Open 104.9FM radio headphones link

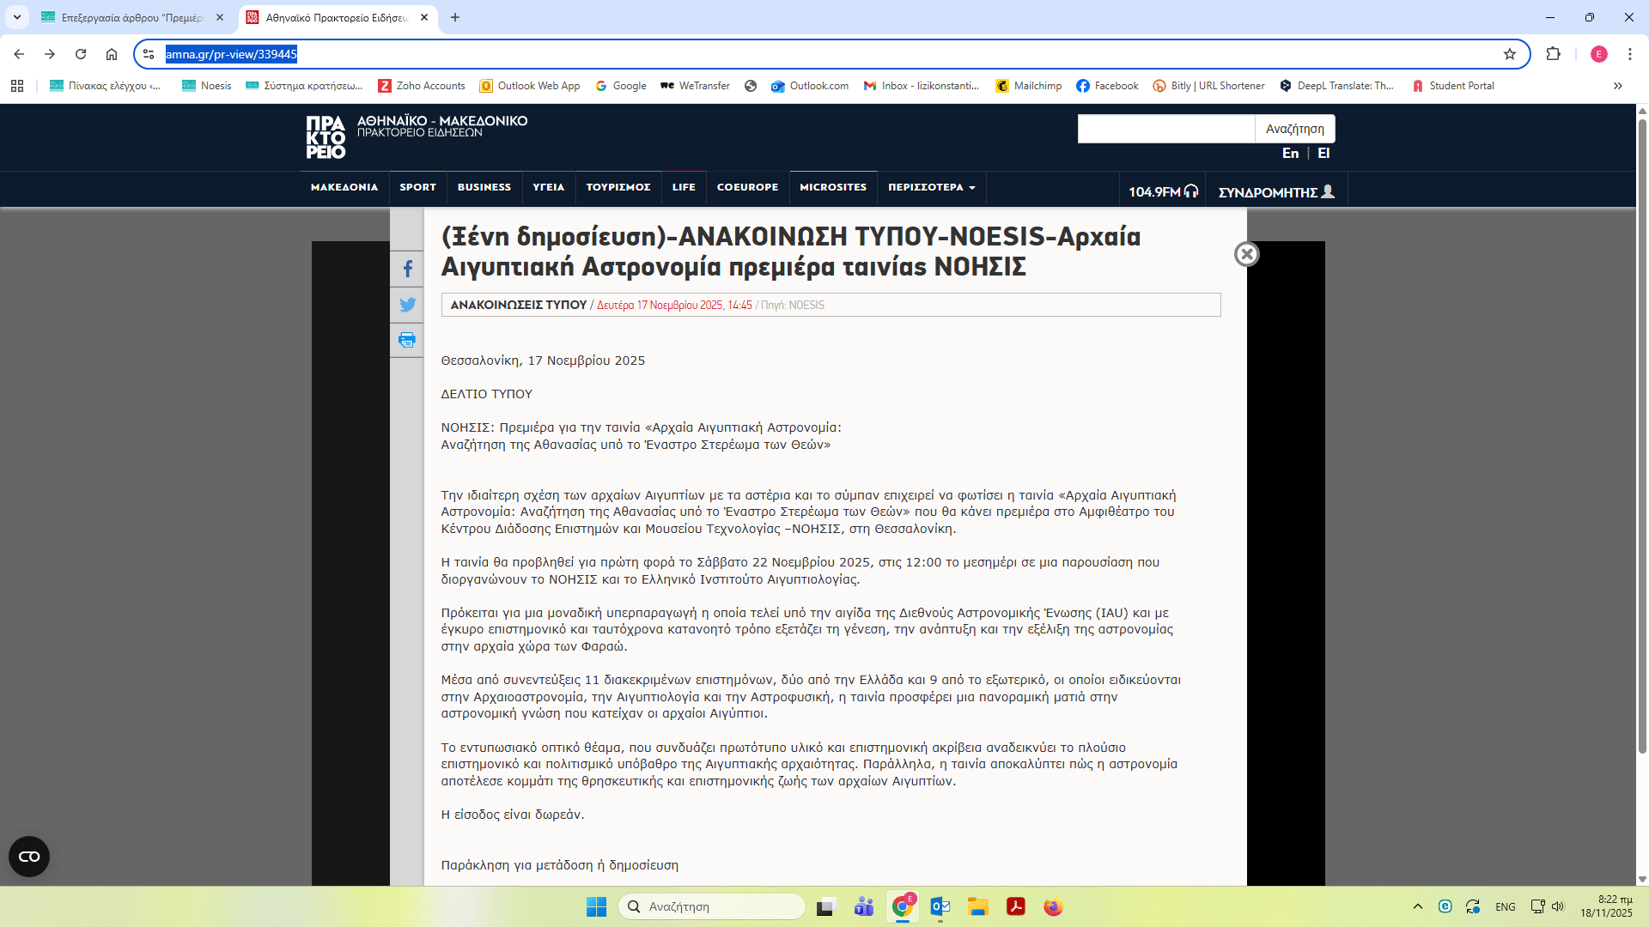(1163, 191)
